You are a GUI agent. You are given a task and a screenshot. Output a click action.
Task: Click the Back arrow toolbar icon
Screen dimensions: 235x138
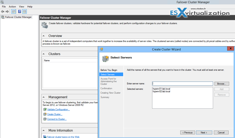pyautogui.click(x=3, y=11)
